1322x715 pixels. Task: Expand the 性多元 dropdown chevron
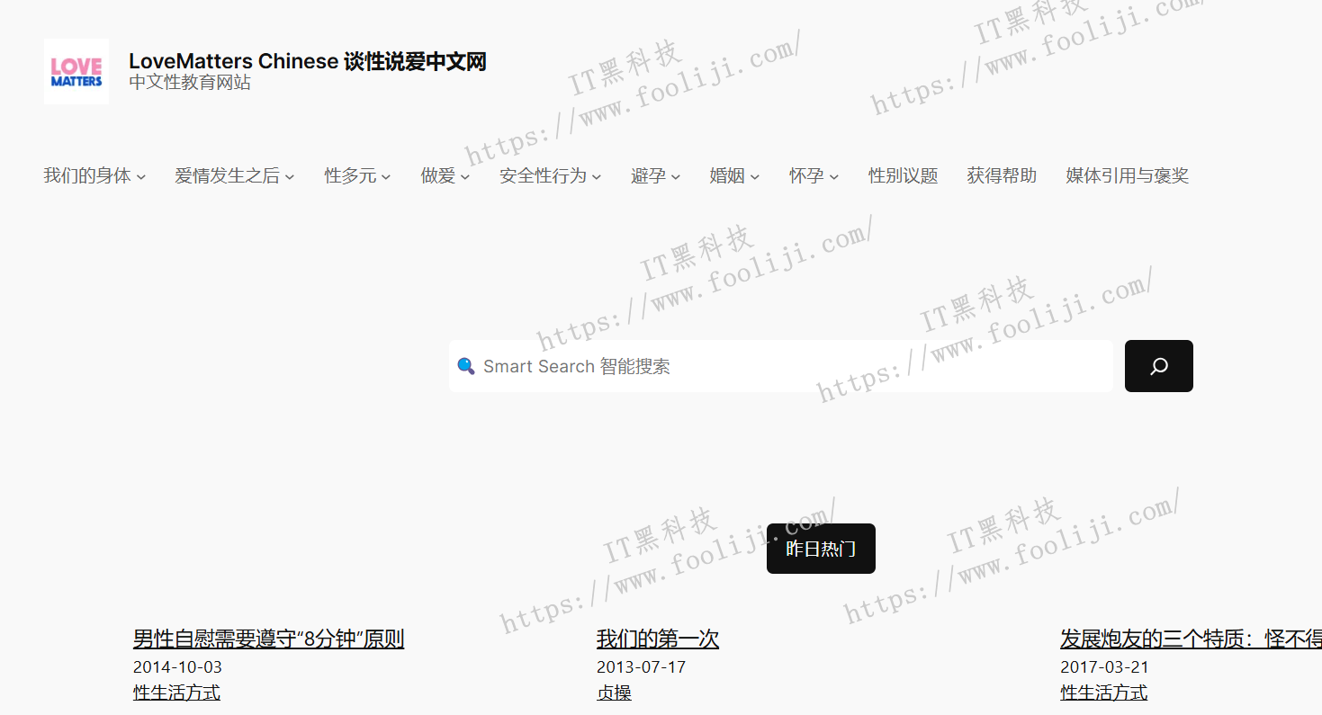coord(386,176)
